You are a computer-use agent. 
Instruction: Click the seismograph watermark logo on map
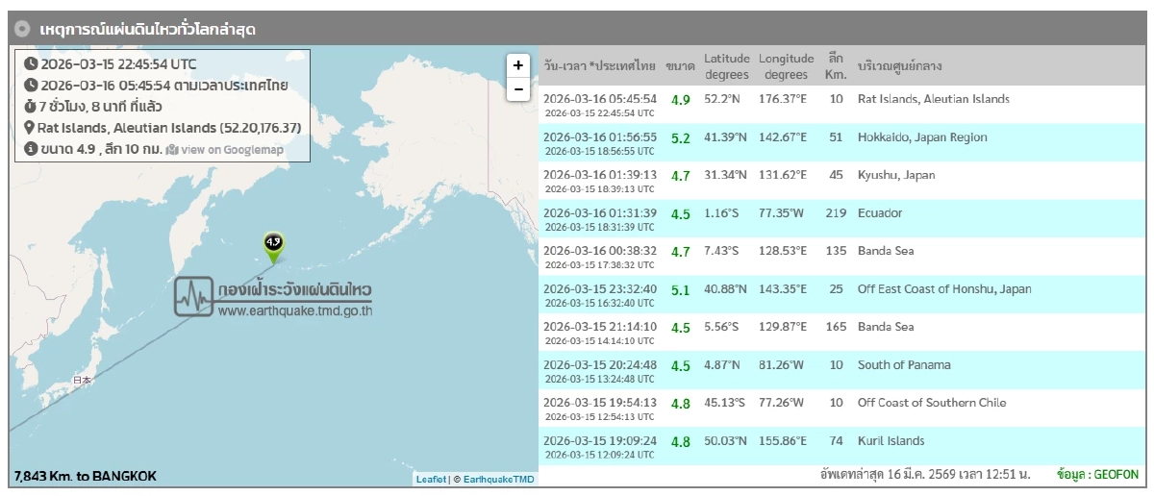[x=194, y=297]
